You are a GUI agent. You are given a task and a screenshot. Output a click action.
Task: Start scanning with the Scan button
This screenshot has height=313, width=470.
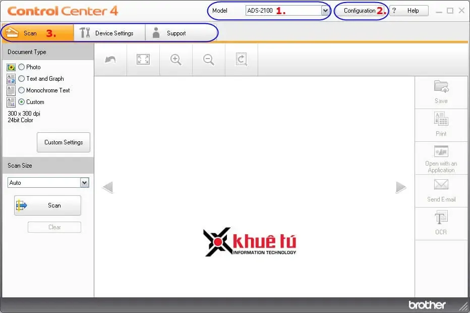point(47,205)
